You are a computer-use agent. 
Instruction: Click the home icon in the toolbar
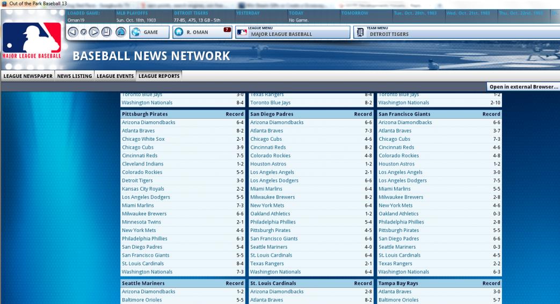(x=121, y=32)
